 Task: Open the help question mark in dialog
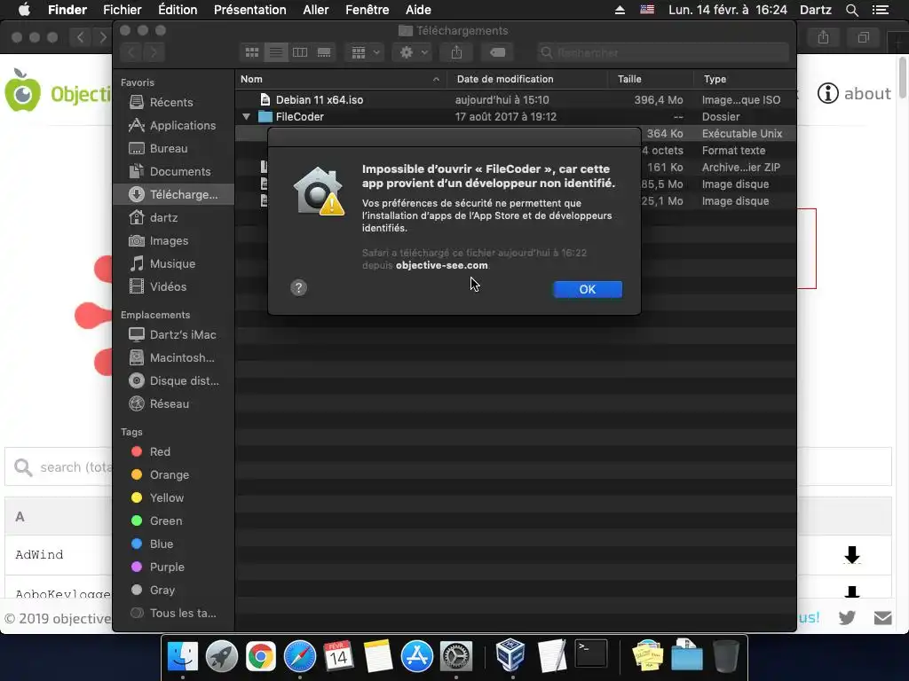(298, 288)
